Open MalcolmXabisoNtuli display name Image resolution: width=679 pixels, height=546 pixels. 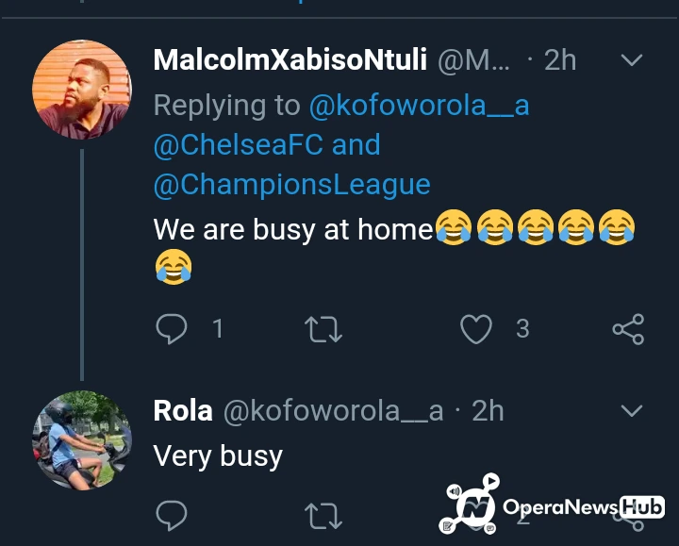[290, 60]
